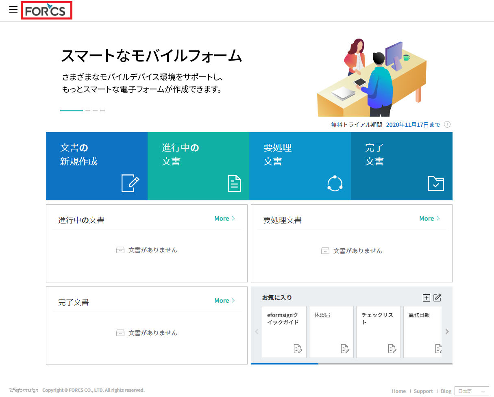Click More in 完了文書 panel
The image size is (494, 397).
[224, 301]
